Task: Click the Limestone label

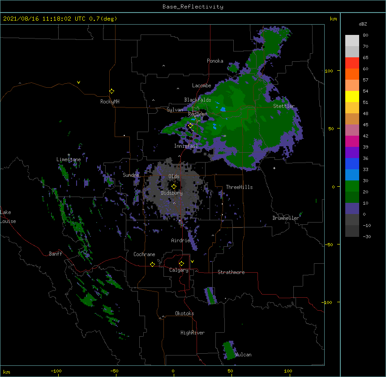Action: point(69,159)
